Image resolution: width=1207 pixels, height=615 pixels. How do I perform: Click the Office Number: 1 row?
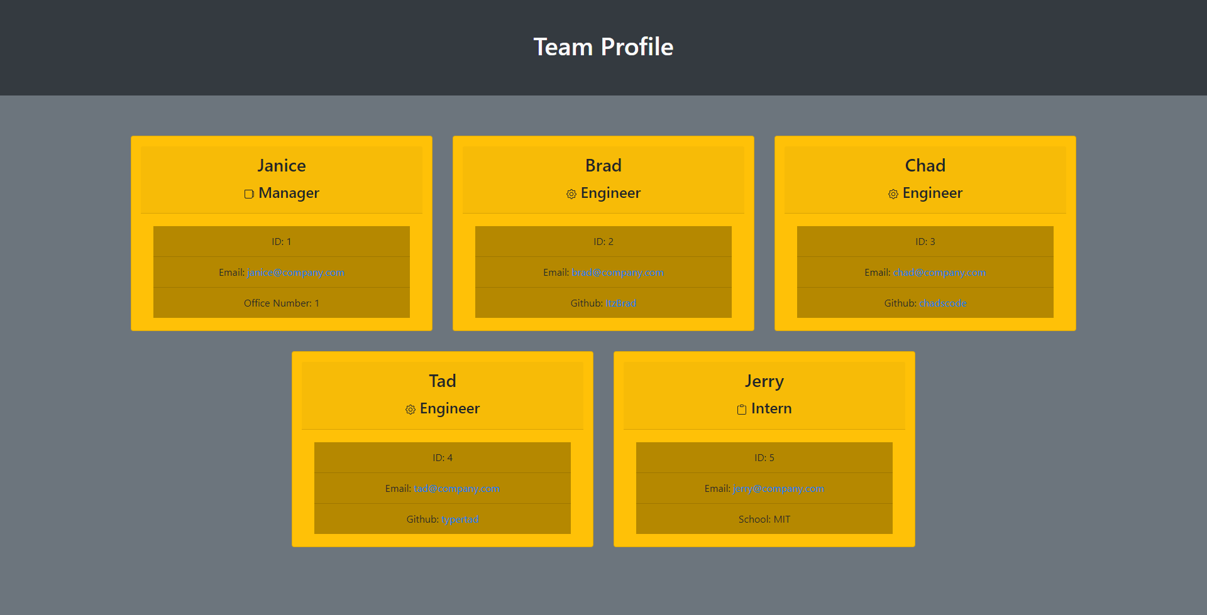pos(281,303)
